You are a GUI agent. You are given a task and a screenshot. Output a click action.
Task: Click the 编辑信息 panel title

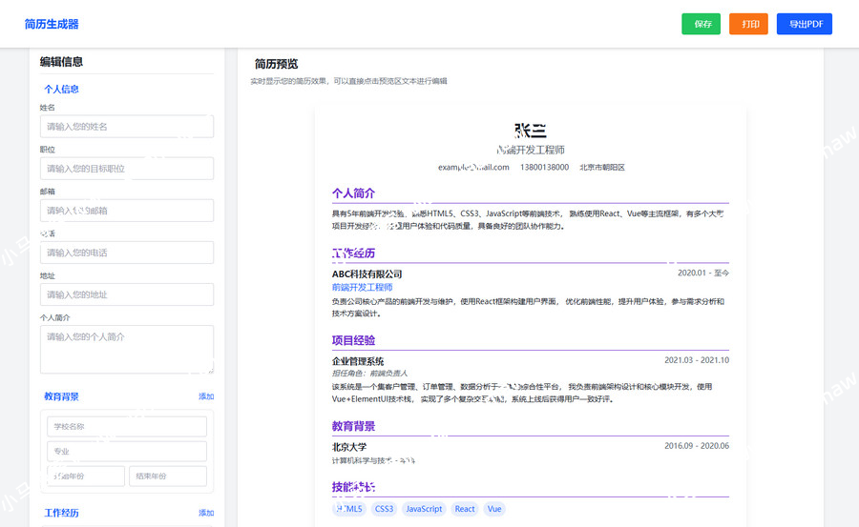[61, 62]
